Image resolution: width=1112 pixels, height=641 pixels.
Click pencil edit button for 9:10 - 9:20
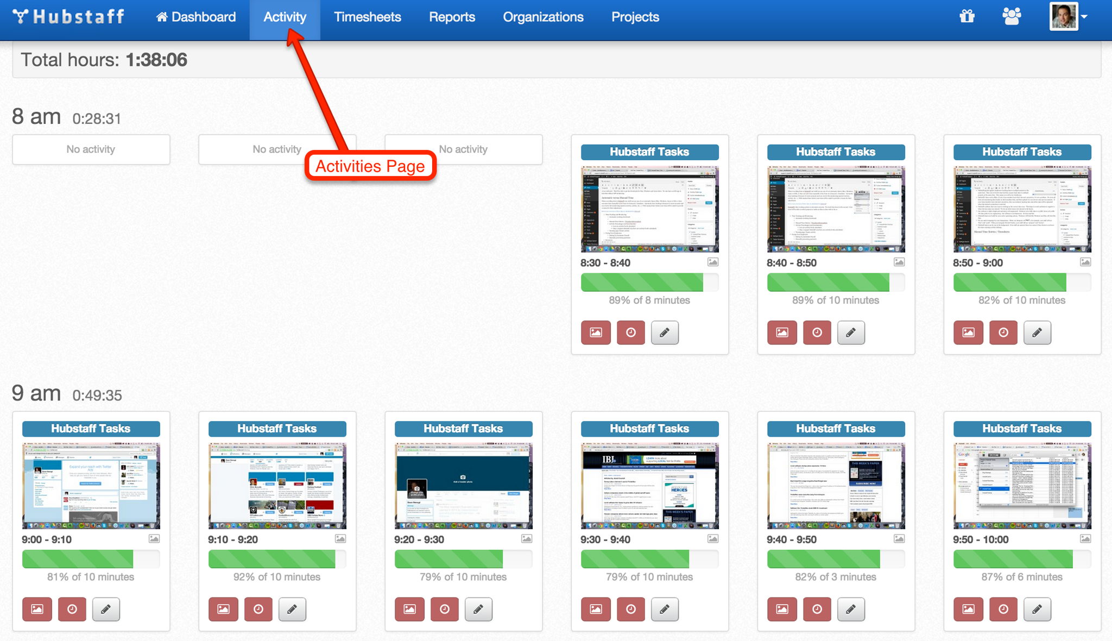[292, 609]
